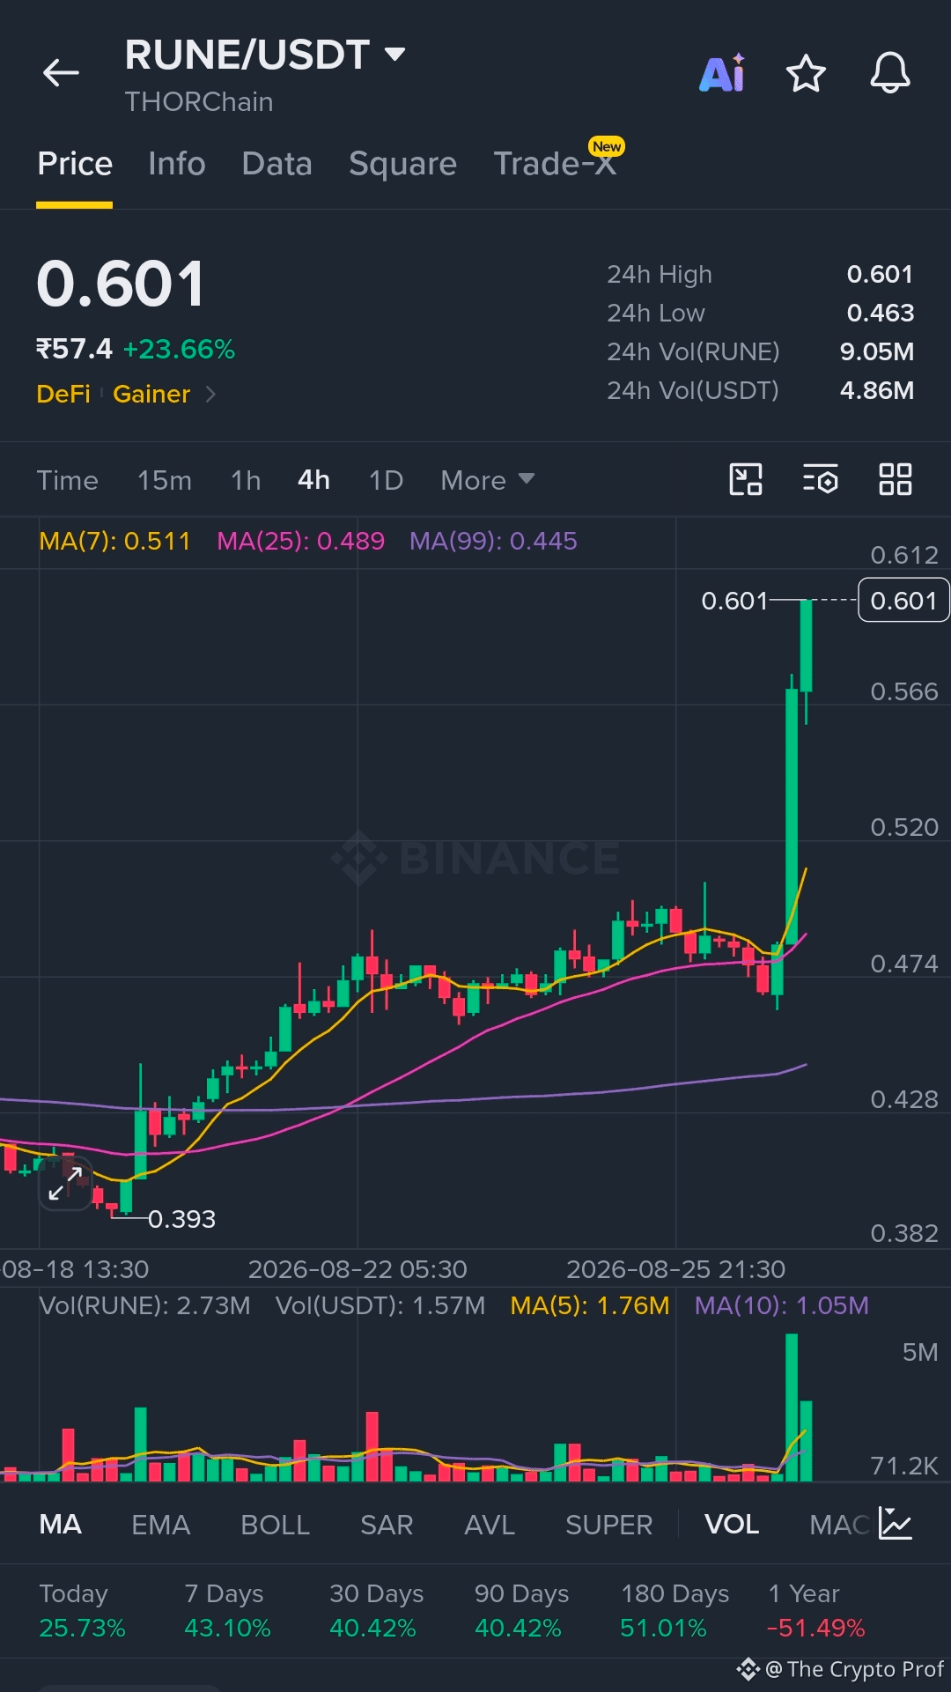
Task: Toggle the SUPER indicator
Action: 608,1524
